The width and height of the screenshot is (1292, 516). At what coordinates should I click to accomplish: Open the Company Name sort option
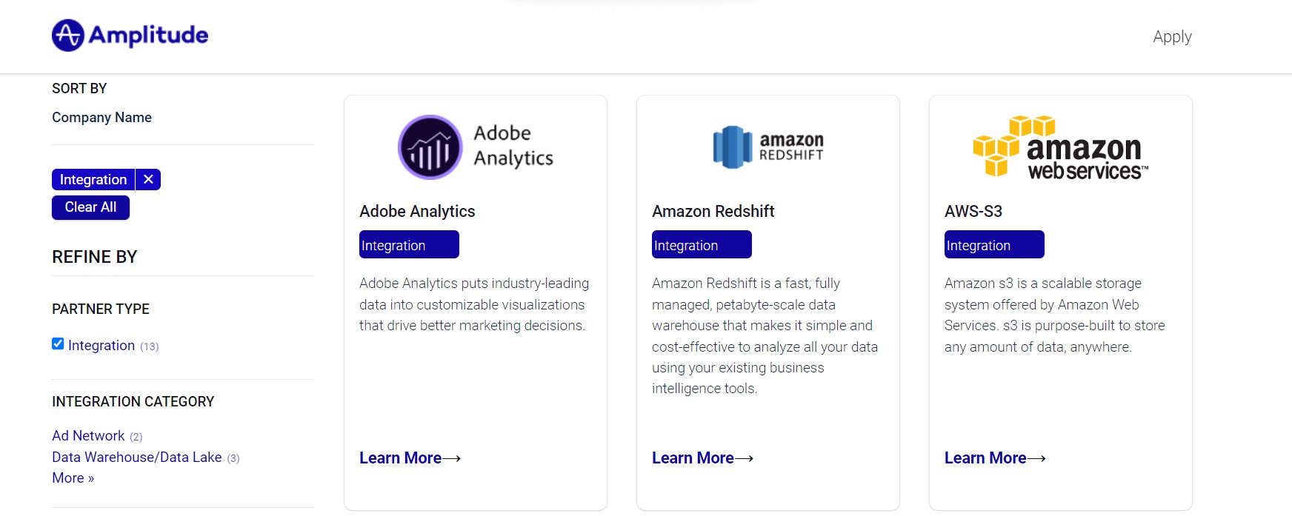pyautogui.click(x=101, y=117)
